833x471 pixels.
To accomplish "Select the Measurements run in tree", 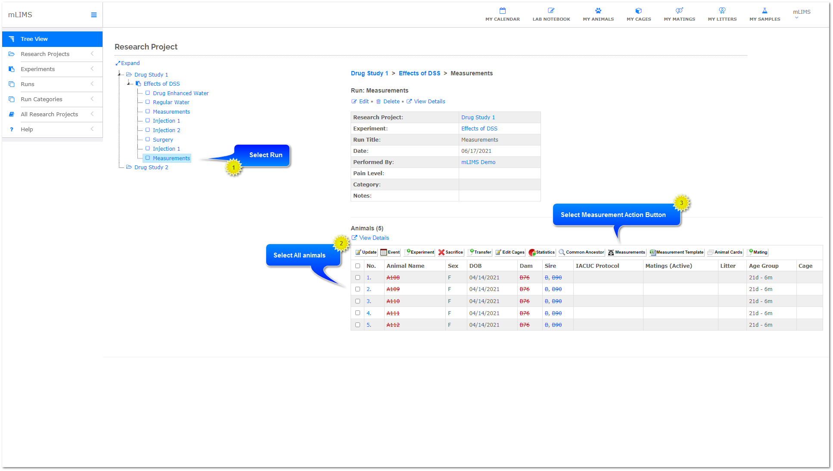I will coord(171,158).
